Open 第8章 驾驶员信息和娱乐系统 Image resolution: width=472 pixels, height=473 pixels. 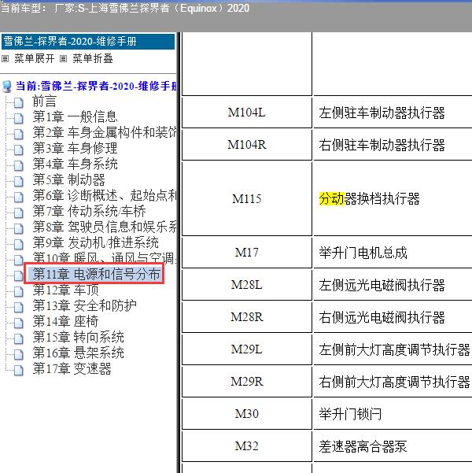[105, 227]
